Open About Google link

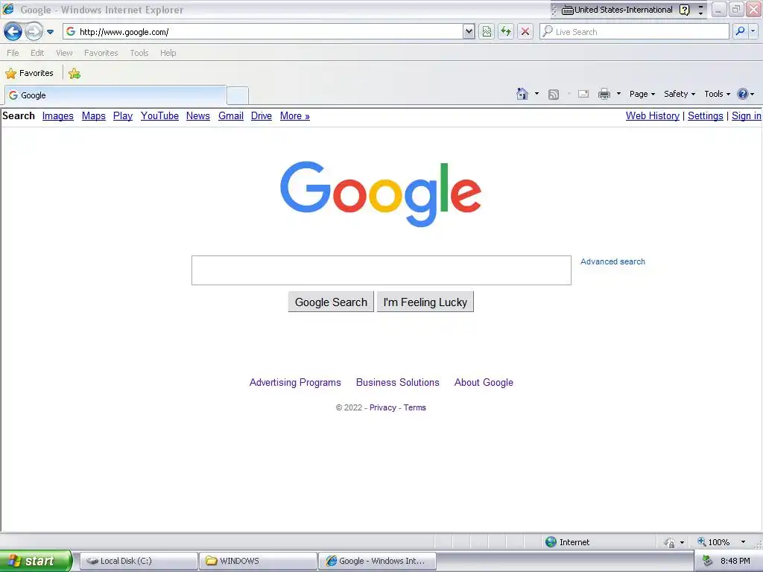pyautogui.click(x=484, y=382)
